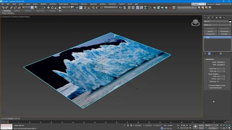Open the Customize menu

[x=94, y=4]
